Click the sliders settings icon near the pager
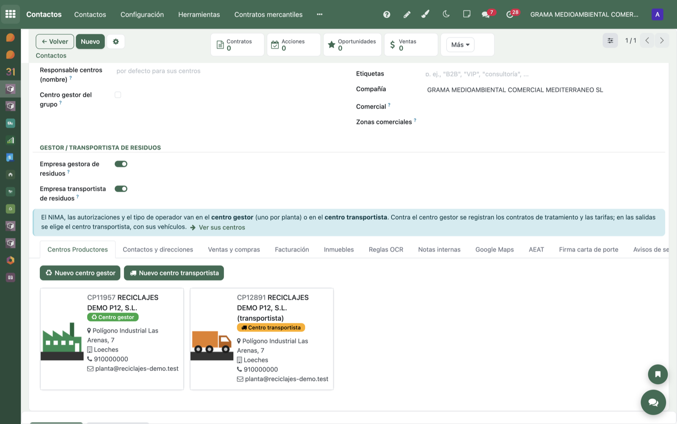This screenshot has width=677, height=424. click(610, 41)
